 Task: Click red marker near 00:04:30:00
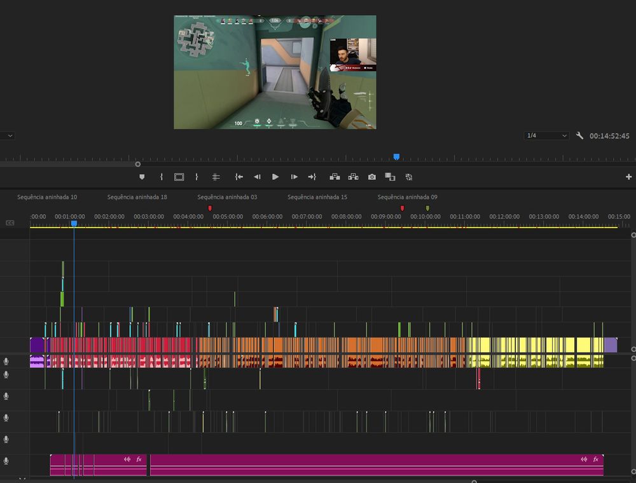[x=210, y=208]
